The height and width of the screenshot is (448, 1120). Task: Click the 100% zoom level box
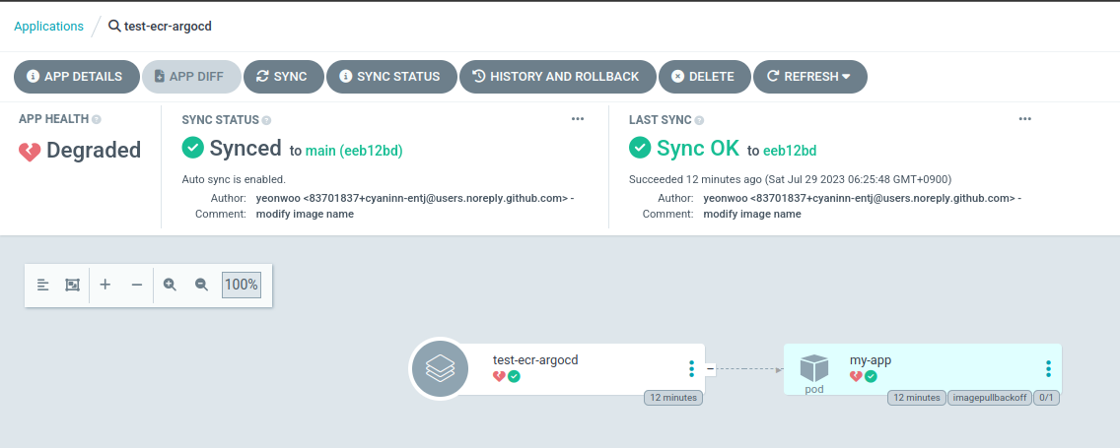[242, 285]
